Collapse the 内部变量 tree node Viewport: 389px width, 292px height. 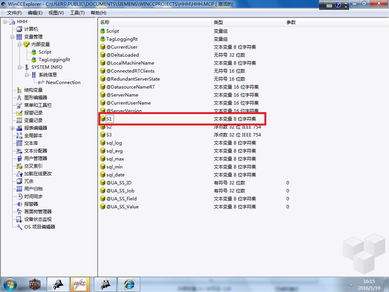pyautogui.click(x=19, y=45)
